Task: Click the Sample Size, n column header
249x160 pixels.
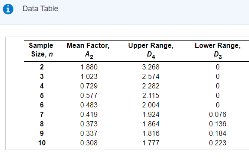Action: 41,50
